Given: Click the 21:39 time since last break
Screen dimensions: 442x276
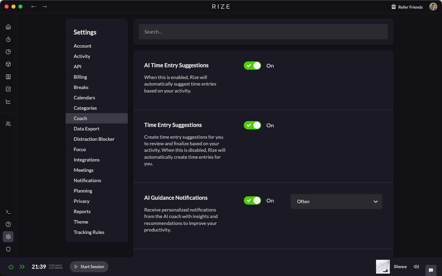Looking at the screenshot, I should coord(39,267).
